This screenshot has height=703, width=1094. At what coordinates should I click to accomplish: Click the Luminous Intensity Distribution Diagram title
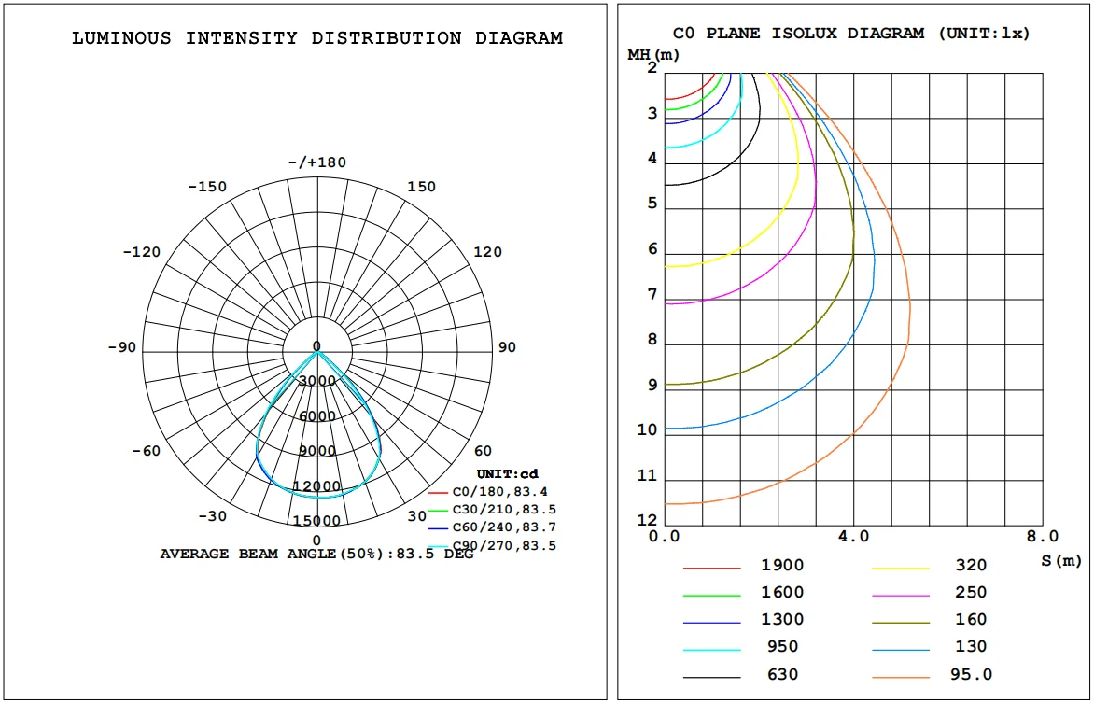point(317,38)
